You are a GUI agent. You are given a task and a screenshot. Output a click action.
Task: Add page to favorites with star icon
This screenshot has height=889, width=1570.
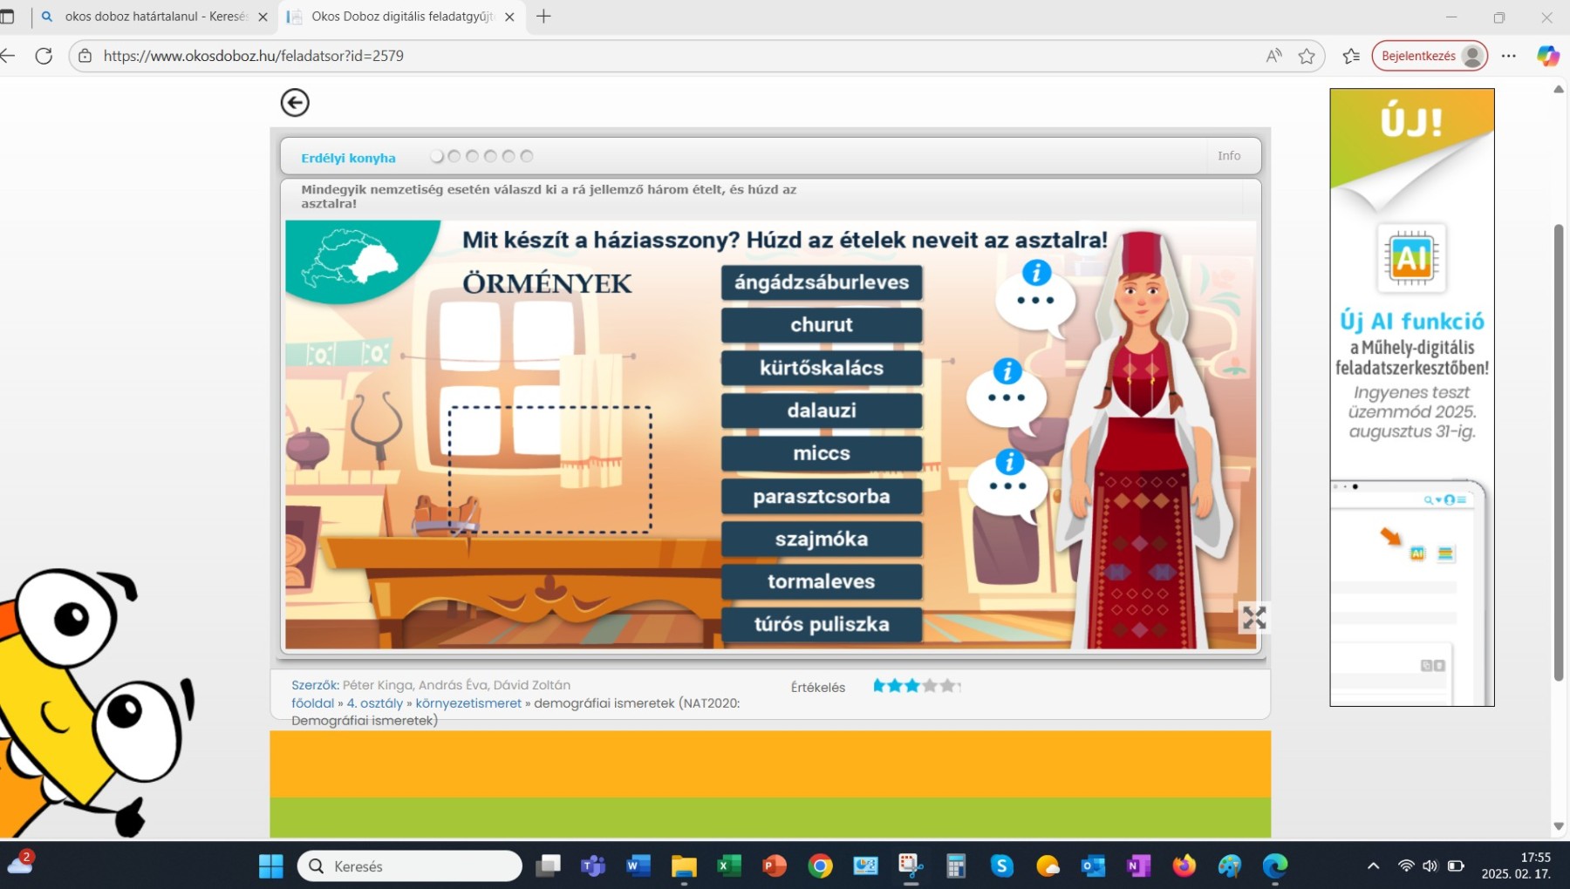coord(1306,56)
